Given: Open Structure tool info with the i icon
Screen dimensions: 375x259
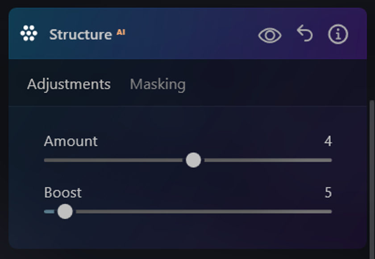Looking at the screenshot, I should tap(337, 34).
